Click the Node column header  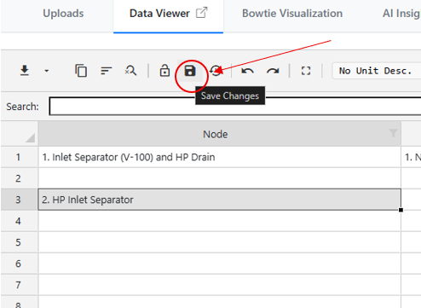pyautogui.click(x=215, y=134)
